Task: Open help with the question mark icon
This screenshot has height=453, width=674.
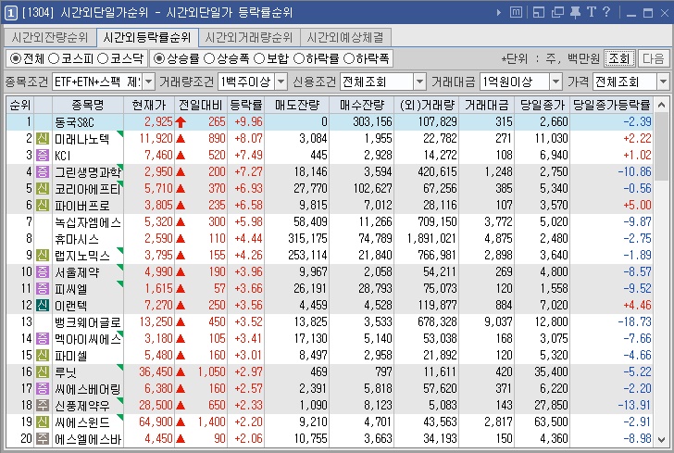Action: 606,12
